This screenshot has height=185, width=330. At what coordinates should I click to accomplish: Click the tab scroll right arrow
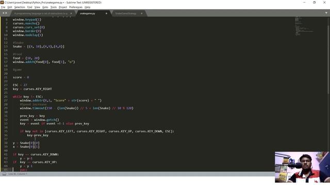6,13
